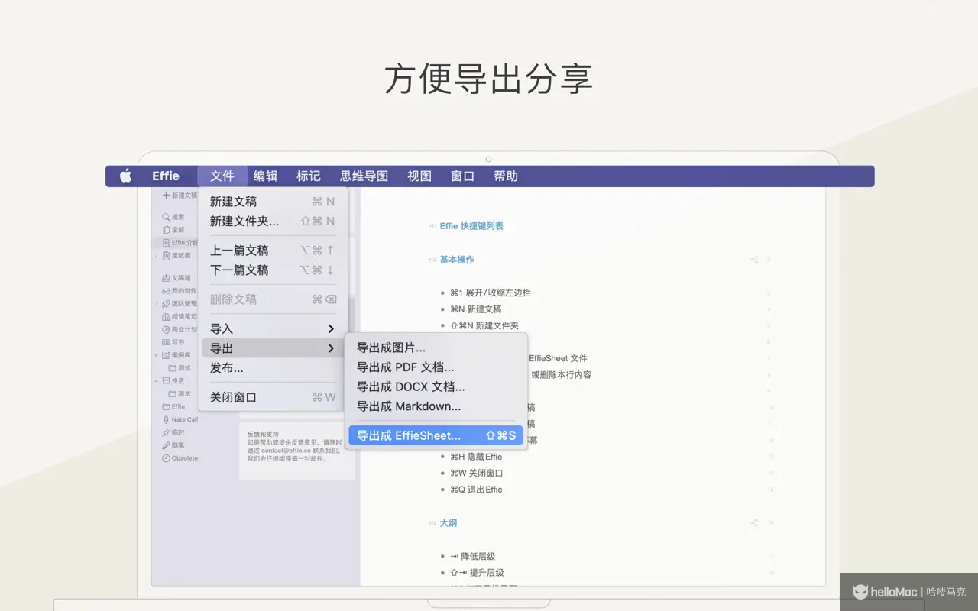
Task: Click the 废纸篓 trash icon
Action: 166,256
